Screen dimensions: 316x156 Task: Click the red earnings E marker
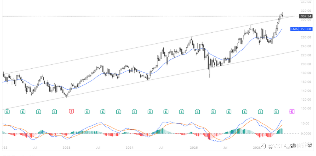click(71, 111)
